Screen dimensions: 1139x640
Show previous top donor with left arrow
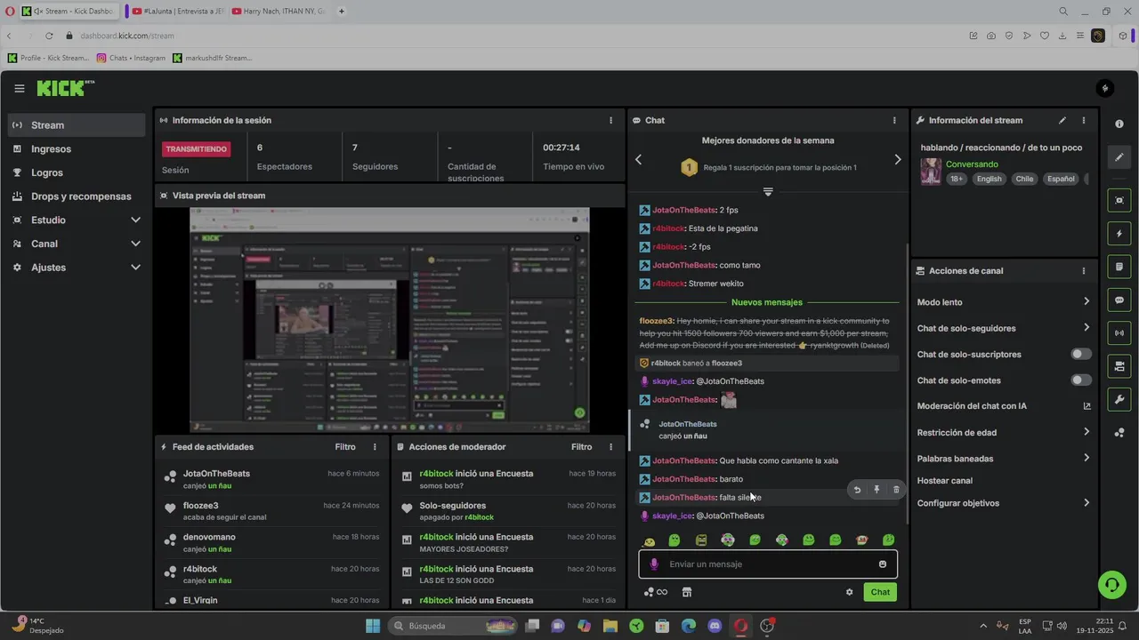(638, 160)
